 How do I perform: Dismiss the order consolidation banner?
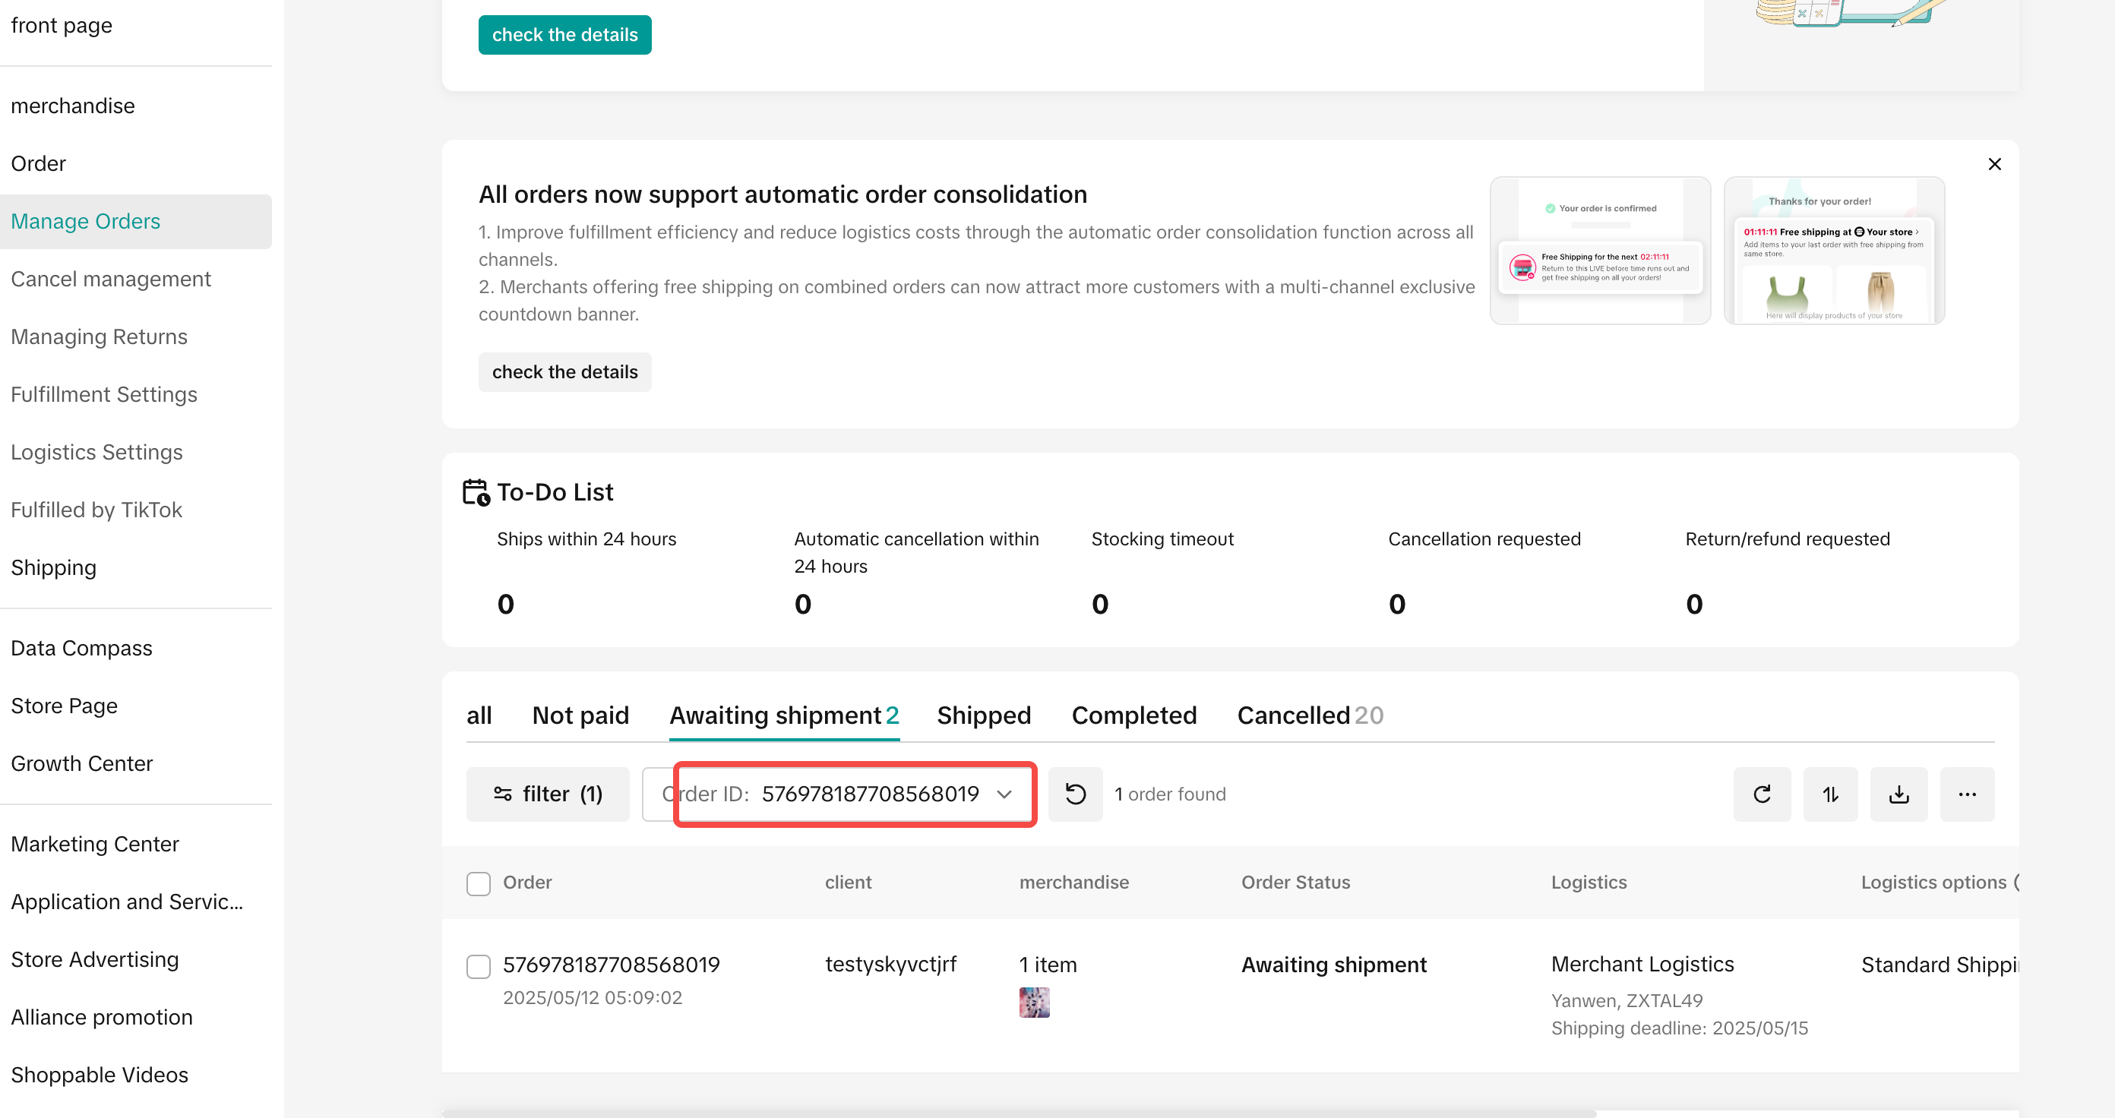[1994, 164]
